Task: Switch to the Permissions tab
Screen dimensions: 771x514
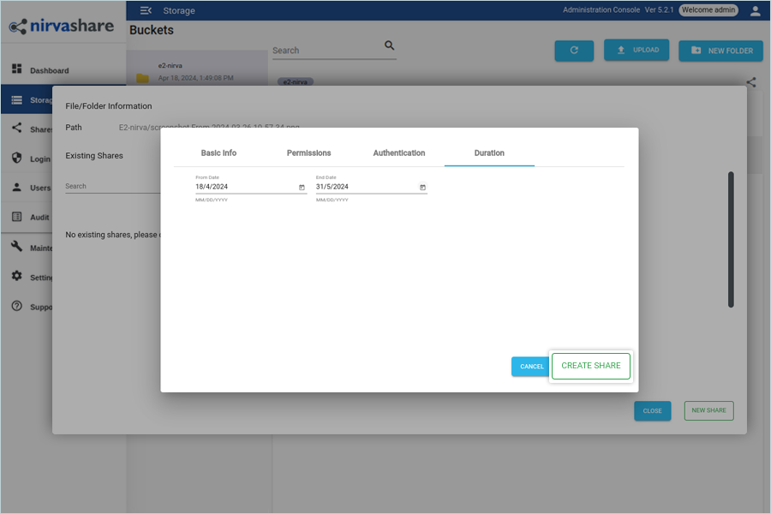Action: point(308,153)
